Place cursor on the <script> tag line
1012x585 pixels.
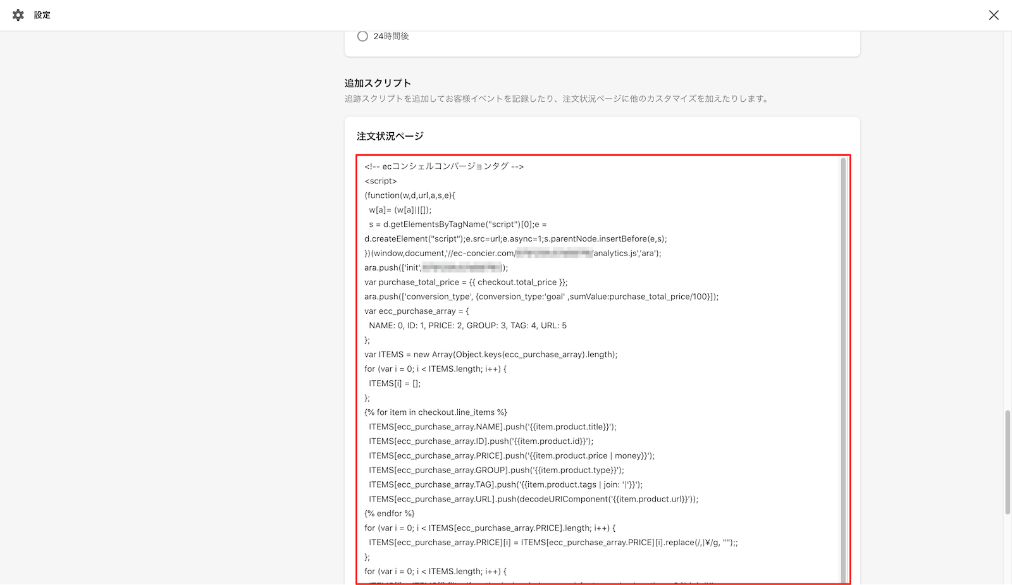[381, 181]
